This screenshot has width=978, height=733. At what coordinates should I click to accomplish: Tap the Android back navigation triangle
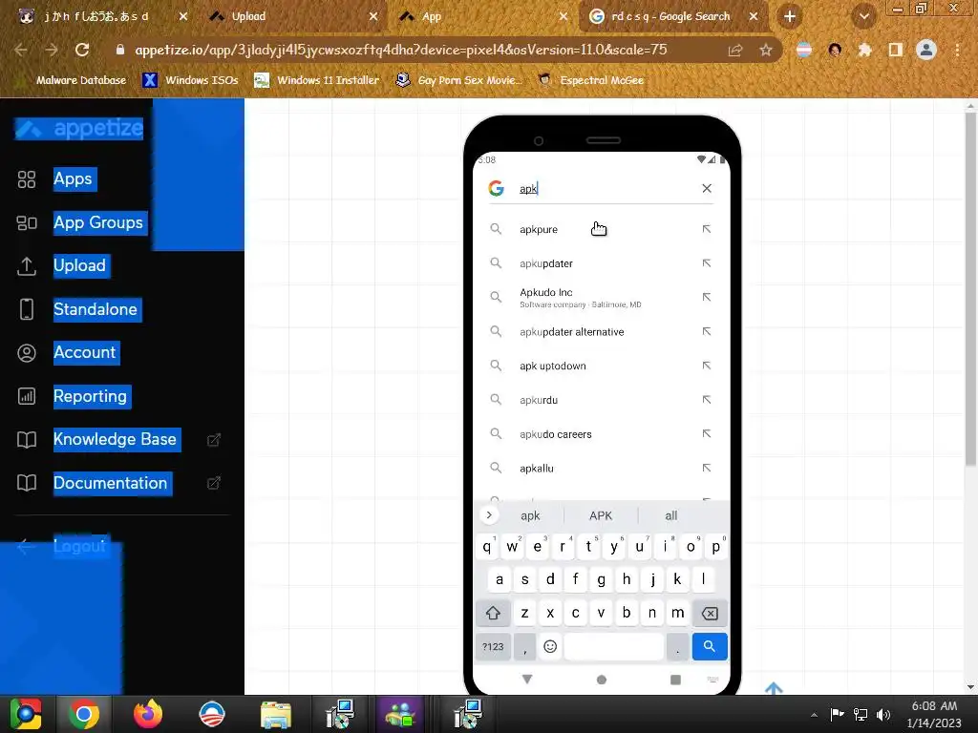coord(527,680)
